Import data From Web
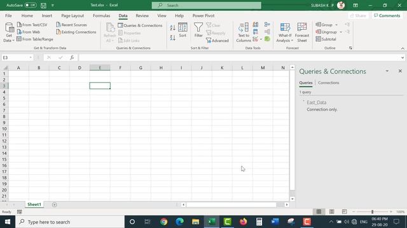Screen dimensions: 407x228 (x=29, y=32)
